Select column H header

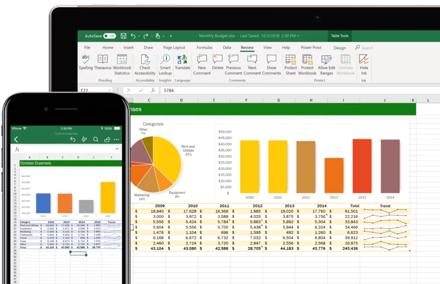[x=311, y=100]
